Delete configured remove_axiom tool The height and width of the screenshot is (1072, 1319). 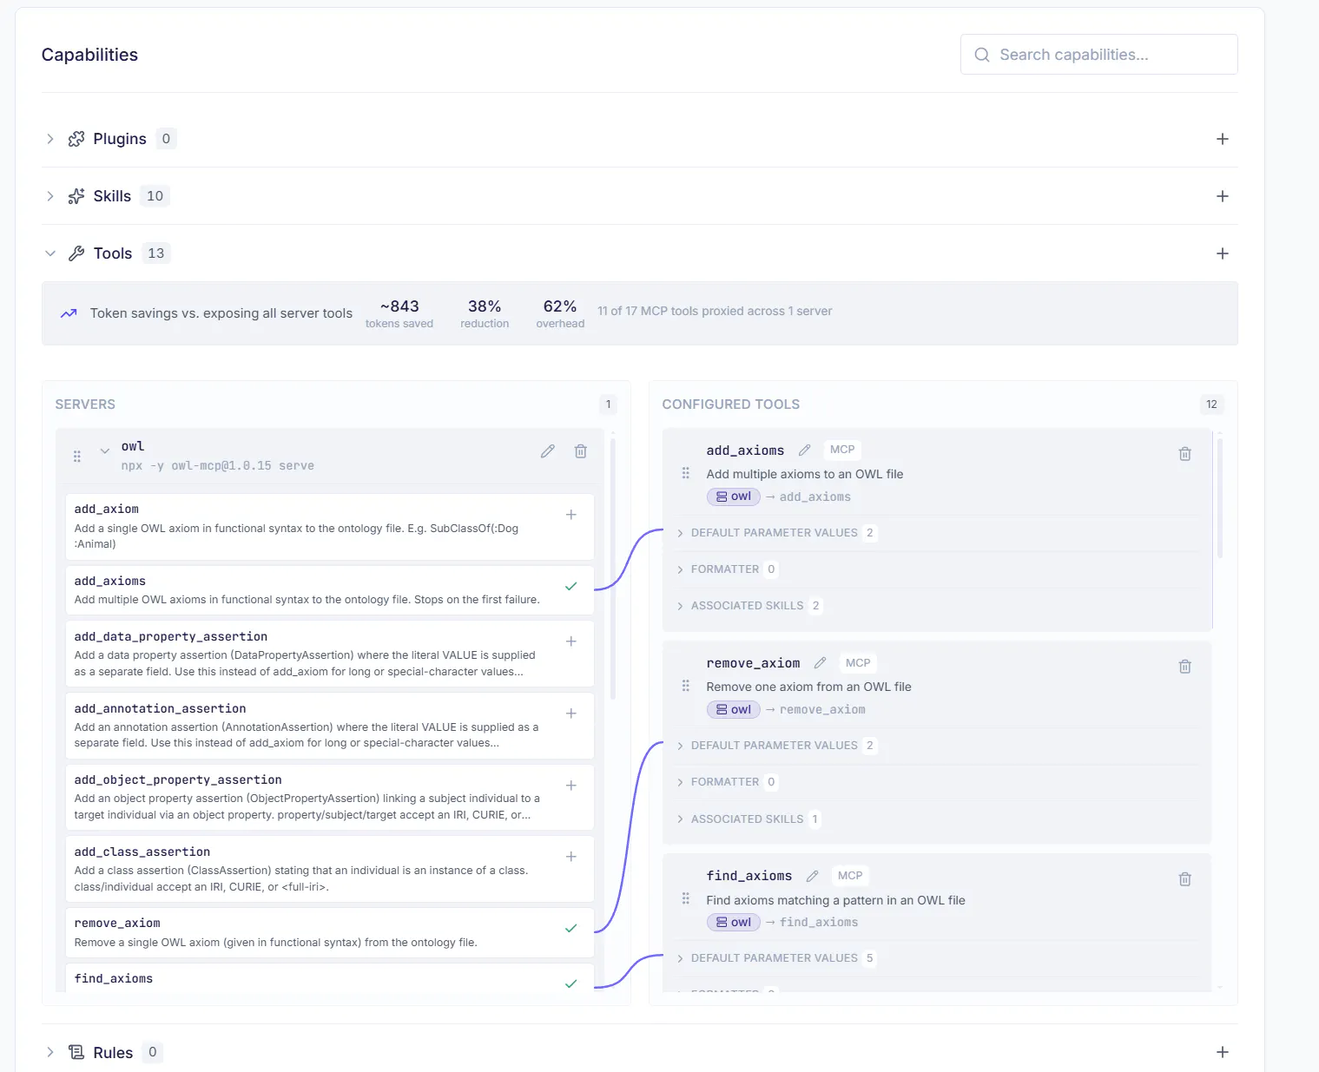click(1185, 667)
